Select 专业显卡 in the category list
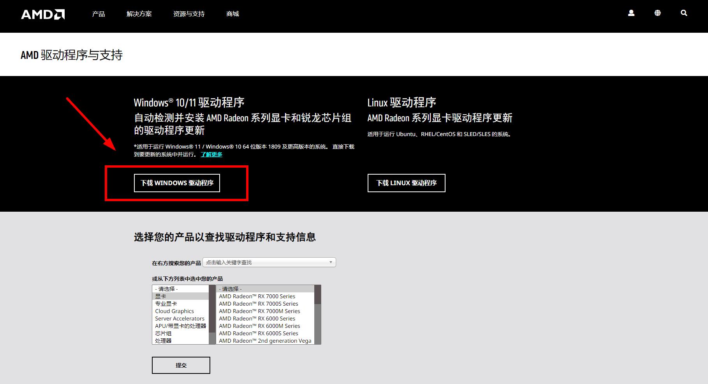 click(180, 304)
